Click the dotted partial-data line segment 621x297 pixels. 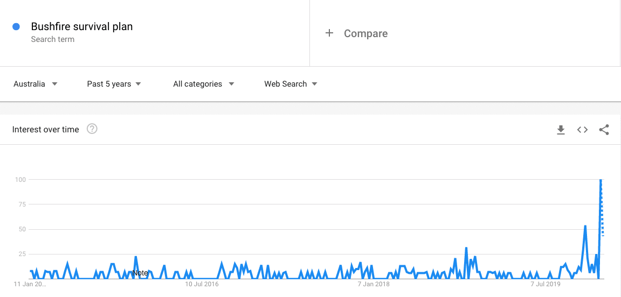pos(602,215)
